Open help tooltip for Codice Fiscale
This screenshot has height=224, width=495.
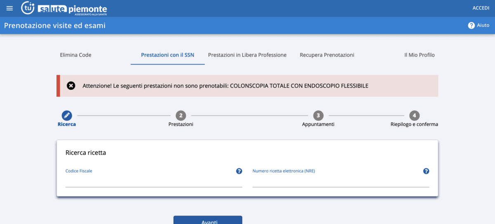[239, 171]
